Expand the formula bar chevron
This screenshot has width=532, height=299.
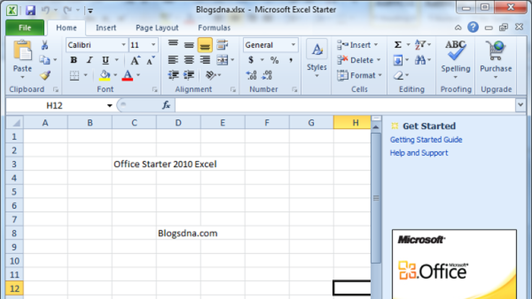(x=521, y=105)
